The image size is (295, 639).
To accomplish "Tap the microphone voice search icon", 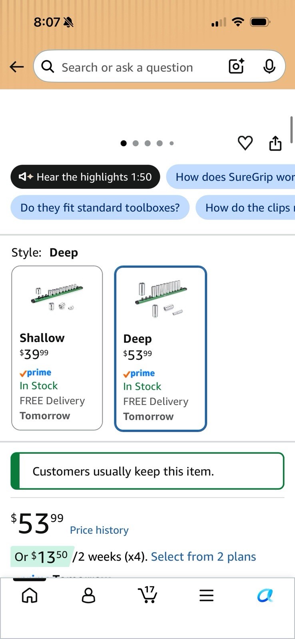I will tap(269, 66).
